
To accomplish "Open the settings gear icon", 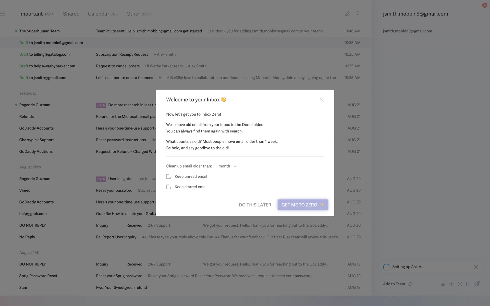I will click(477, 284).
